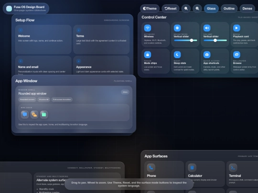Click the Fusa OS Design Board logo
Viewport: 258px width, 193px height.
tap(9, 9)
